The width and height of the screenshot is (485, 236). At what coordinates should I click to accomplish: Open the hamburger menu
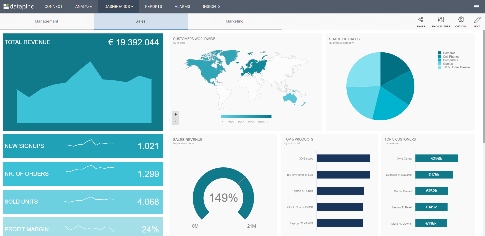click(476, 7)
